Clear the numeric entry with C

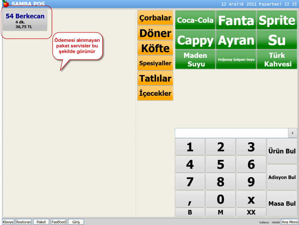292,133
